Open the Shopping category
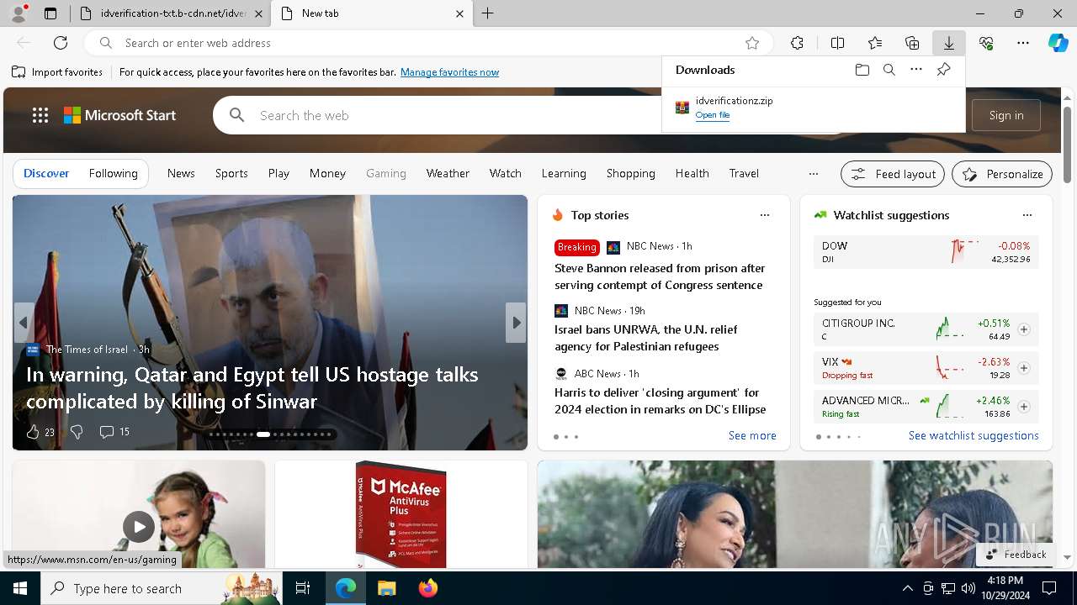The height and width of the screenshot is (605, 1077). [x=630, y=173]
